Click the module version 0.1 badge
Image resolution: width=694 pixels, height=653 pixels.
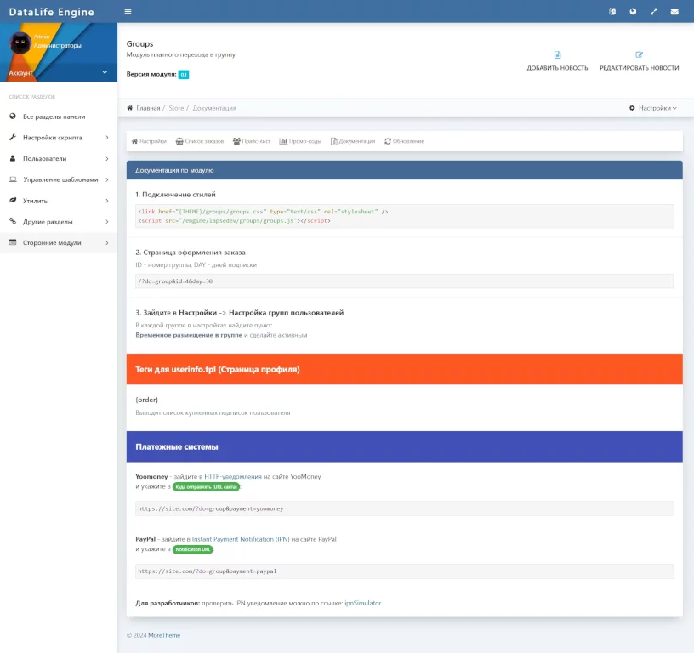tap(184, 74)
